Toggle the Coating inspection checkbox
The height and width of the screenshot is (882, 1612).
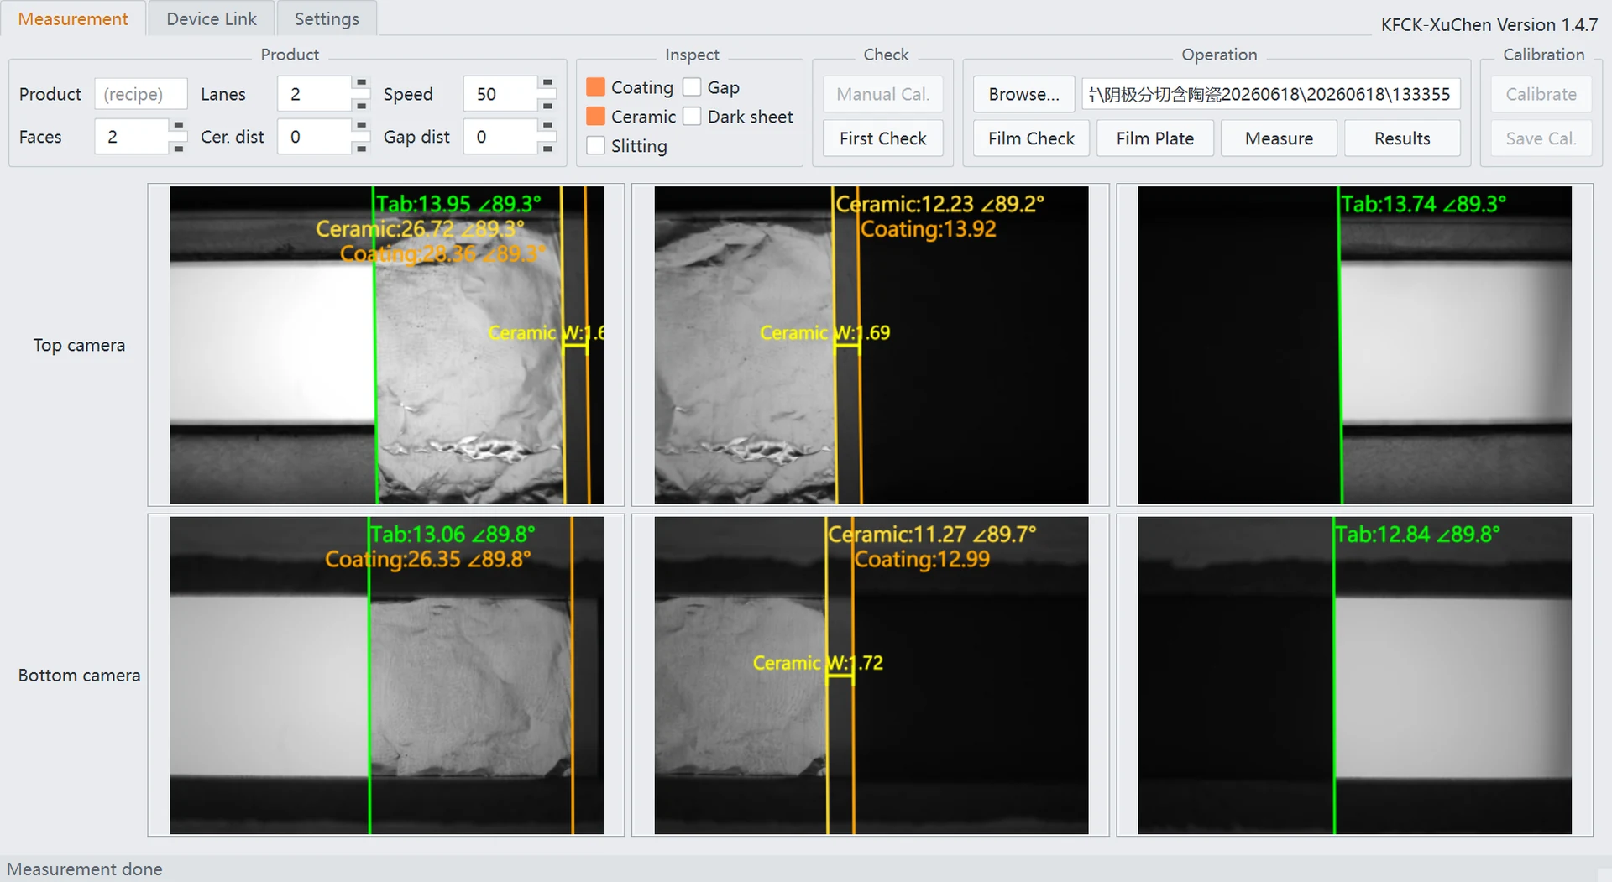(595, 87)
